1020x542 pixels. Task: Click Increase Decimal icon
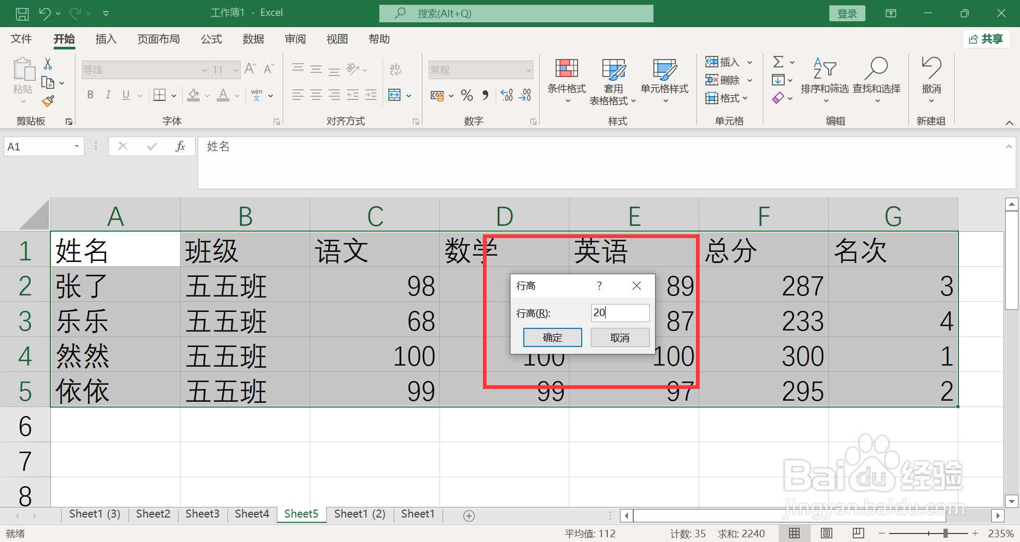point(507,95)
